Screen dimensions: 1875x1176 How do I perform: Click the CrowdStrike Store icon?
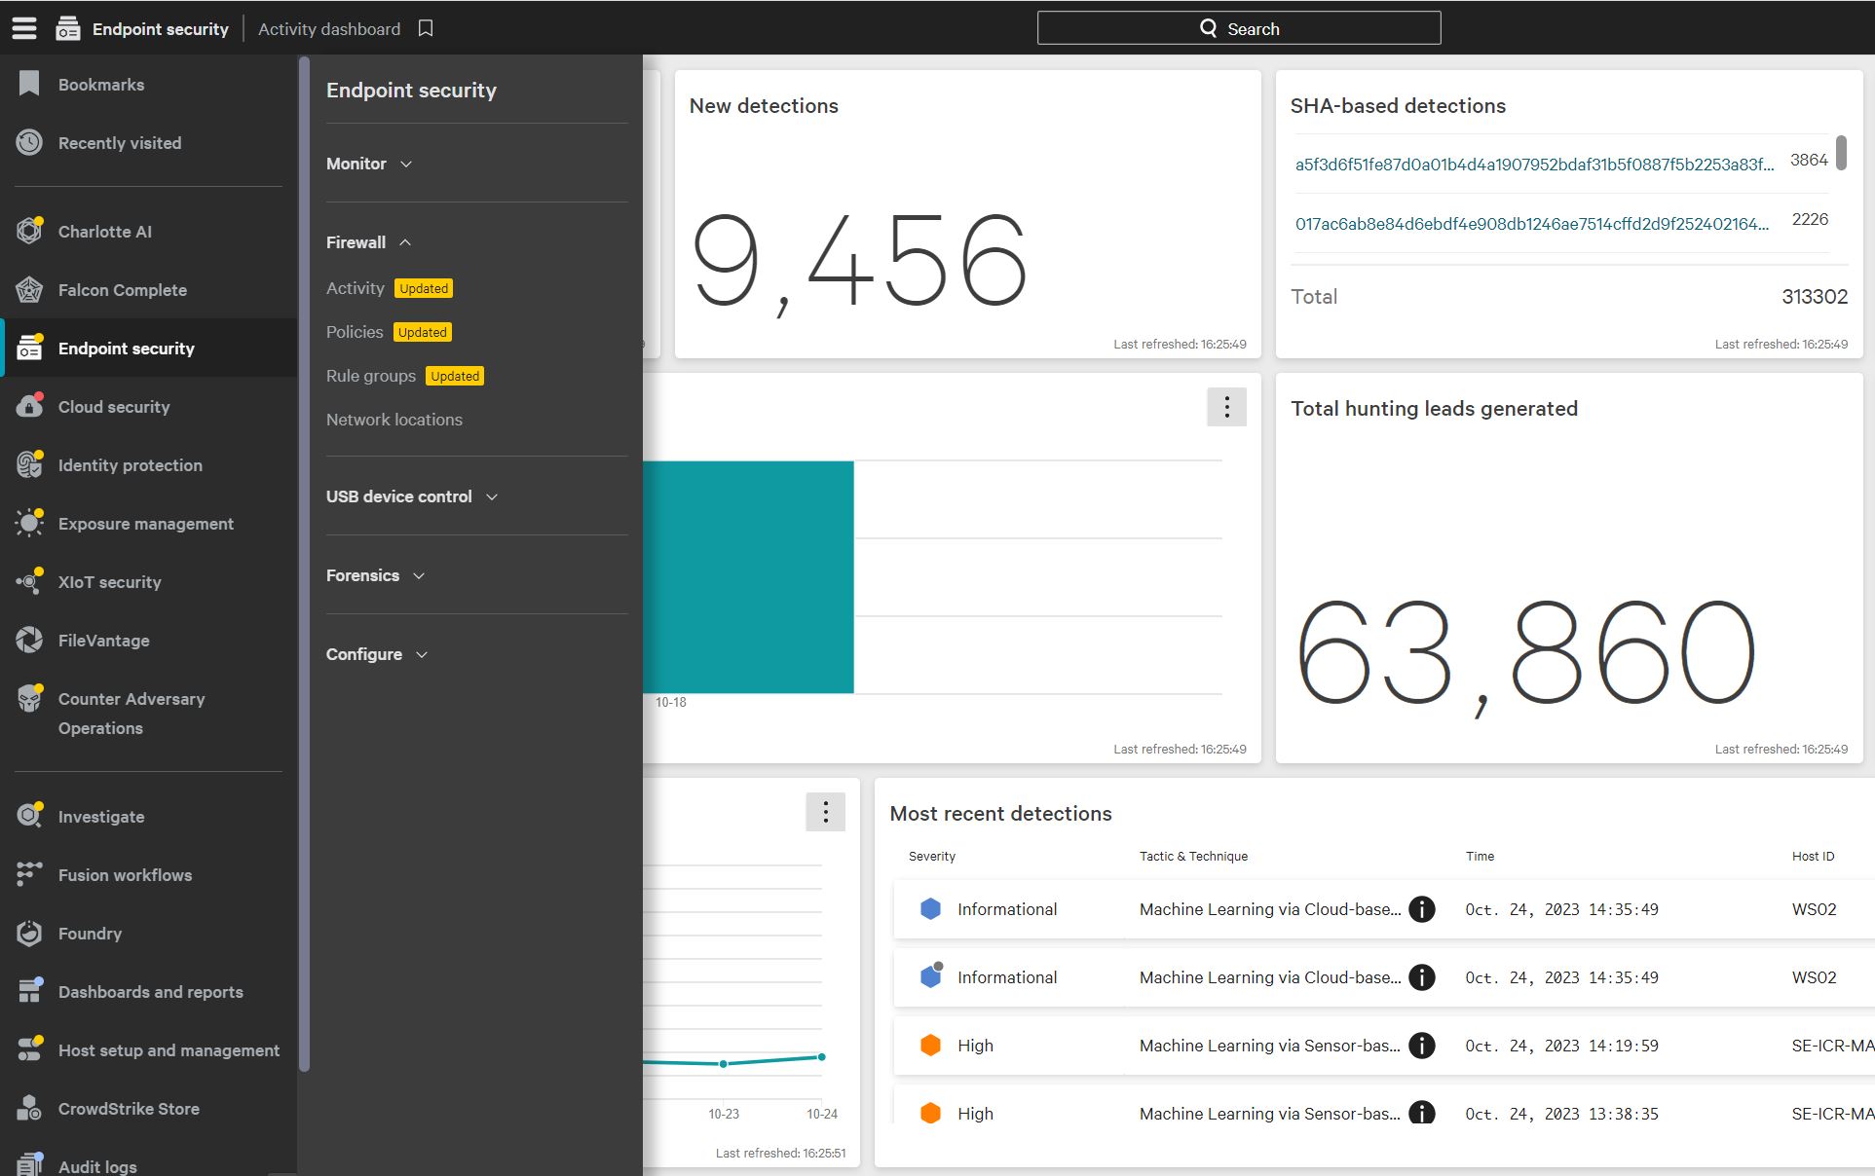[x=29, y=1108]
